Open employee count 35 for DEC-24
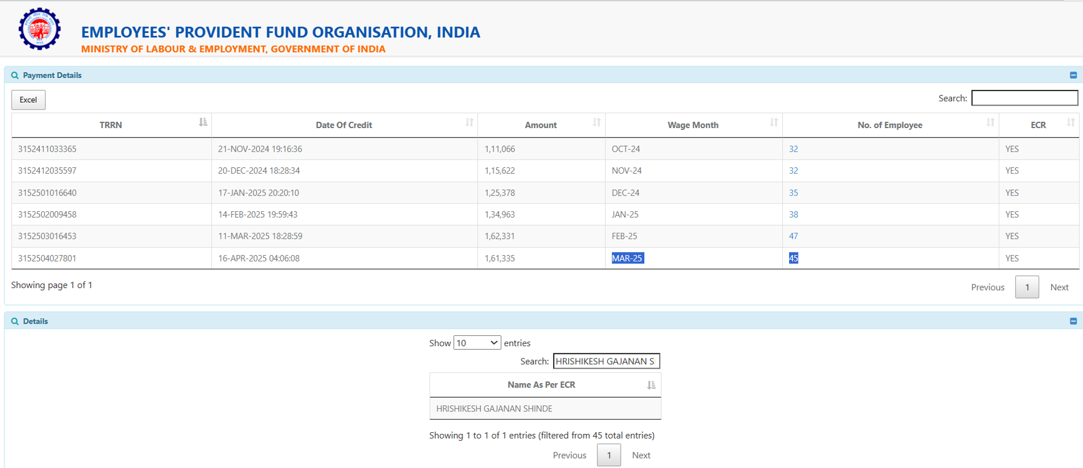The width and height of the screenshot is (1083, 468). (x=793, y=193)
